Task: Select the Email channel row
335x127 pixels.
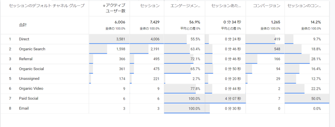Action: click(x=165, y=108)
